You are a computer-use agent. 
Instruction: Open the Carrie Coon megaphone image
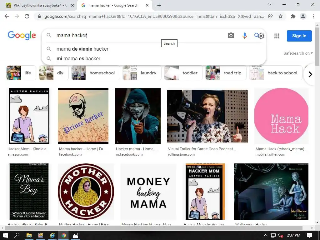[207, 116]
